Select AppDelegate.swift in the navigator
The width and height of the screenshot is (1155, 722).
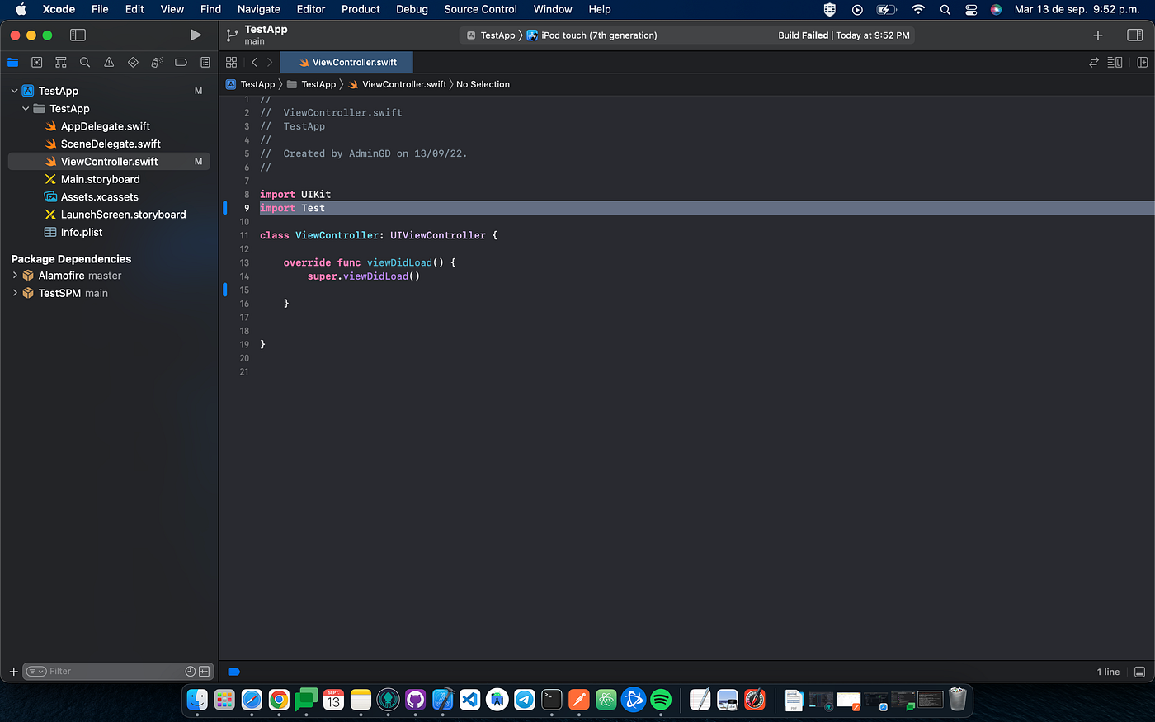106,126
